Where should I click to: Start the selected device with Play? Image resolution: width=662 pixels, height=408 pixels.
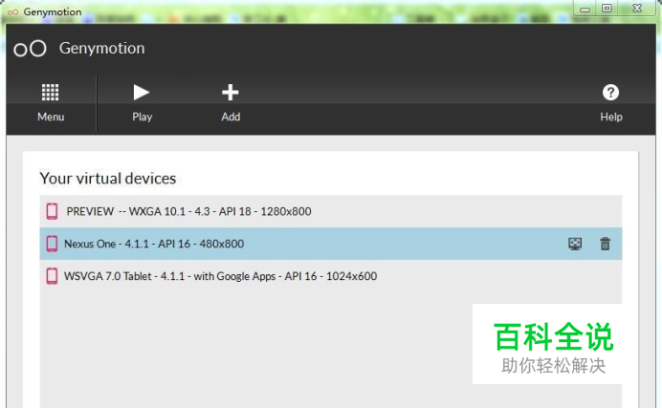(x=141, y=93)
